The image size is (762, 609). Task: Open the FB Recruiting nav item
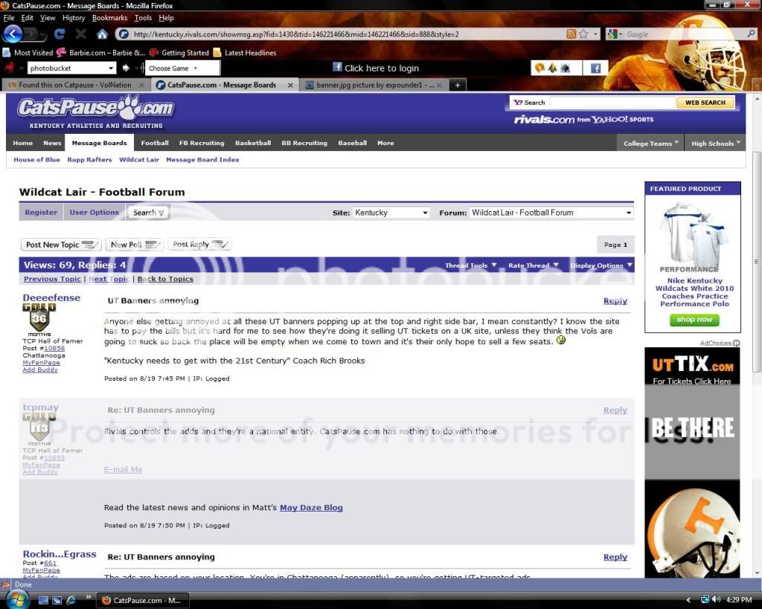point(202,143)
